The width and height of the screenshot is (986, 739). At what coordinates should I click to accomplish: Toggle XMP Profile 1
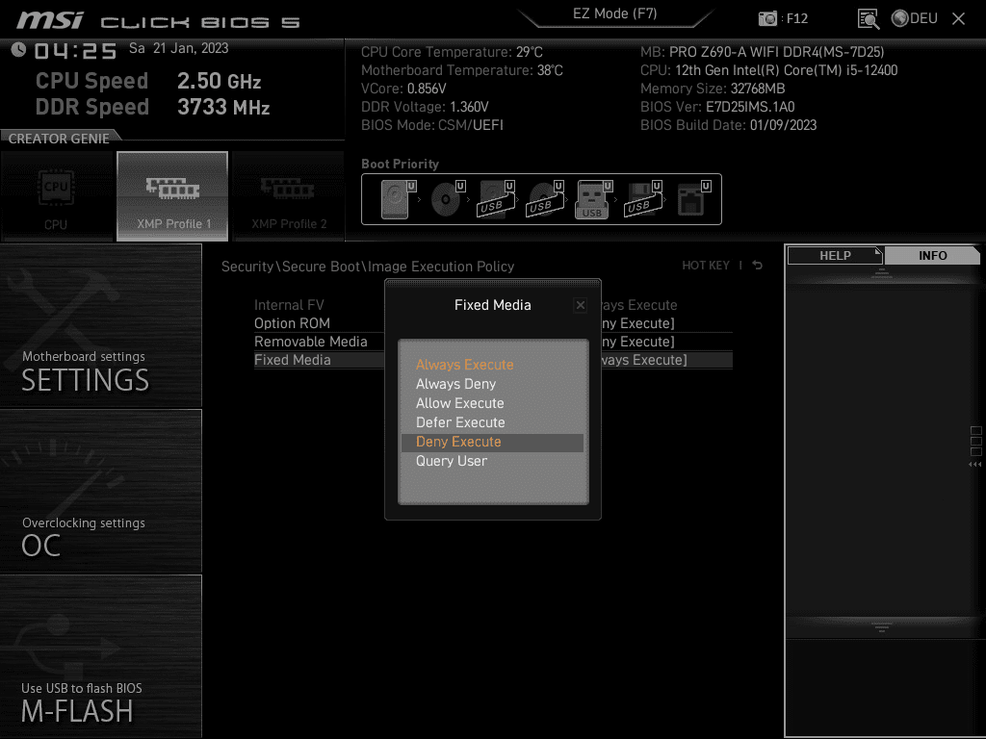coord(172,196)
